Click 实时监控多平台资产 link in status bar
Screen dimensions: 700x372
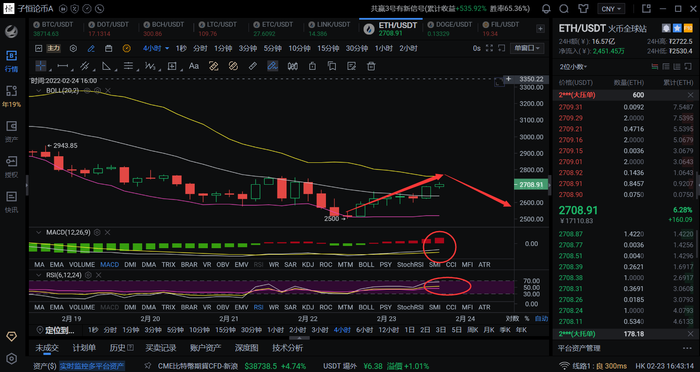coord(92,366)
